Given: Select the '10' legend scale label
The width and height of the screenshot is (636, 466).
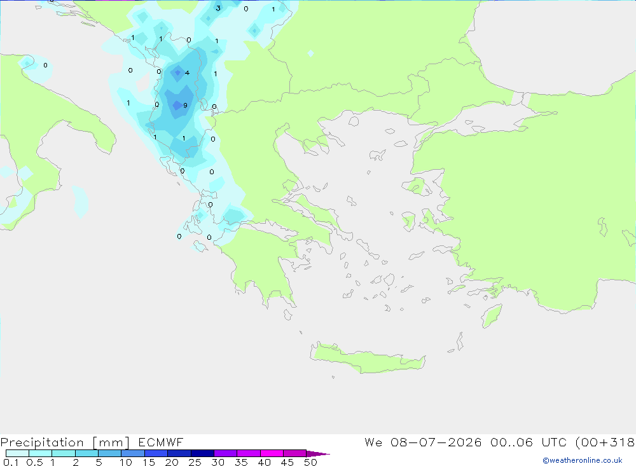Looking at the screenshot, I should (x=126, y=462).
